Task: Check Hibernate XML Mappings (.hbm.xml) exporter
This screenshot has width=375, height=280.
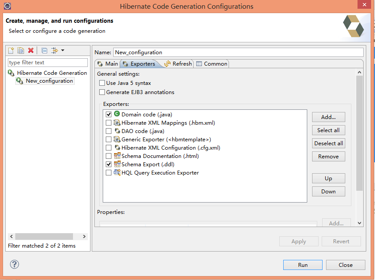Action: 108,123
